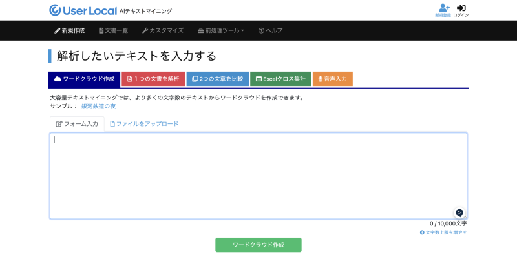Switch to the 1つの文書を解析 tab
This screenshot has height=279, width=517.
pyautogui.click(x=153, y=79)
